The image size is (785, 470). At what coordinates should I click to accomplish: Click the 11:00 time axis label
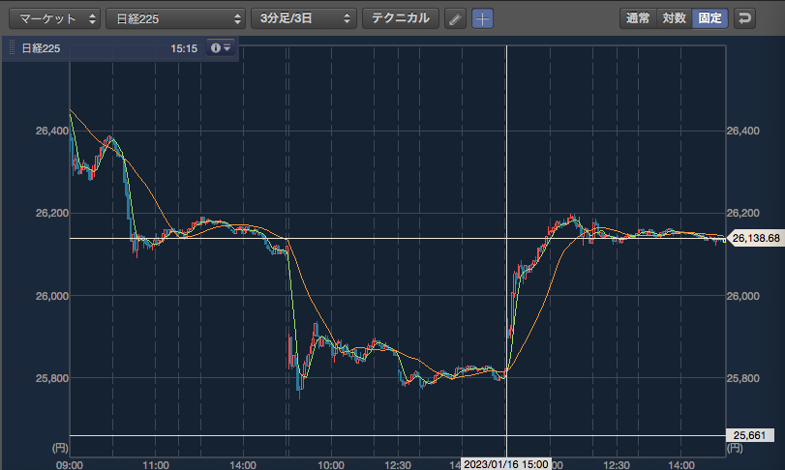(156, 465)
